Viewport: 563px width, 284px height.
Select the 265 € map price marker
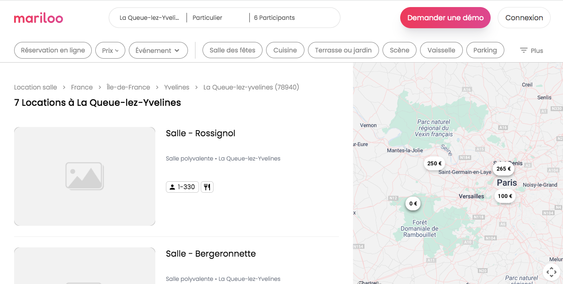click(503, 168)
